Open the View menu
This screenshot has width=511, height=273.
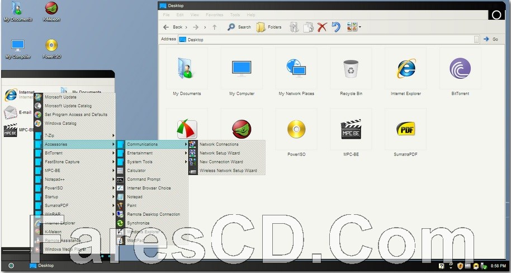(x=195, y=15)
